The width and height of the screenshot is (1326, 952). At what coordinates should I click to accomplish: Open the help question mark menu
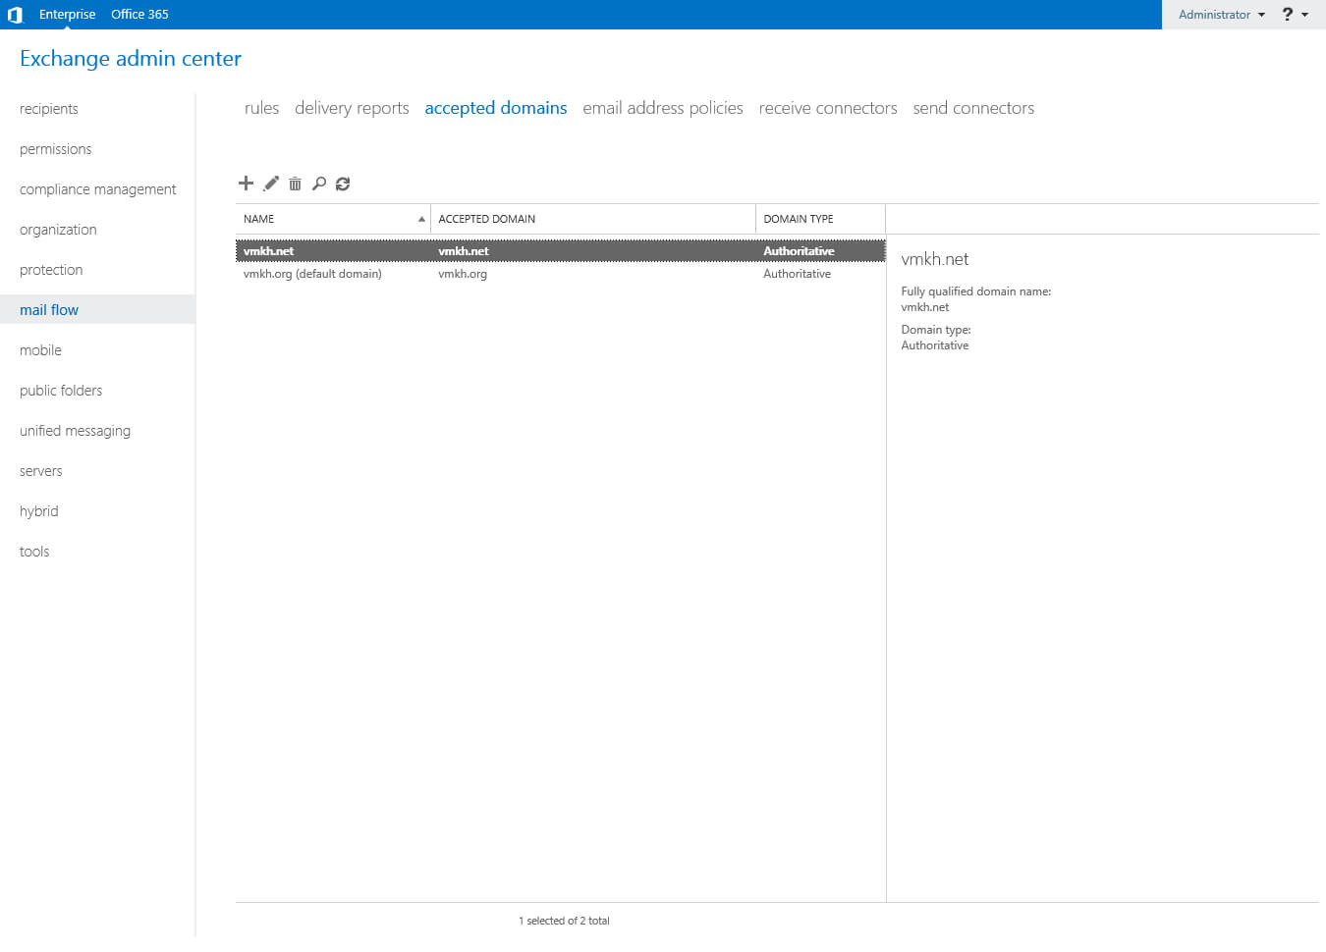[x=1295, y=15]
